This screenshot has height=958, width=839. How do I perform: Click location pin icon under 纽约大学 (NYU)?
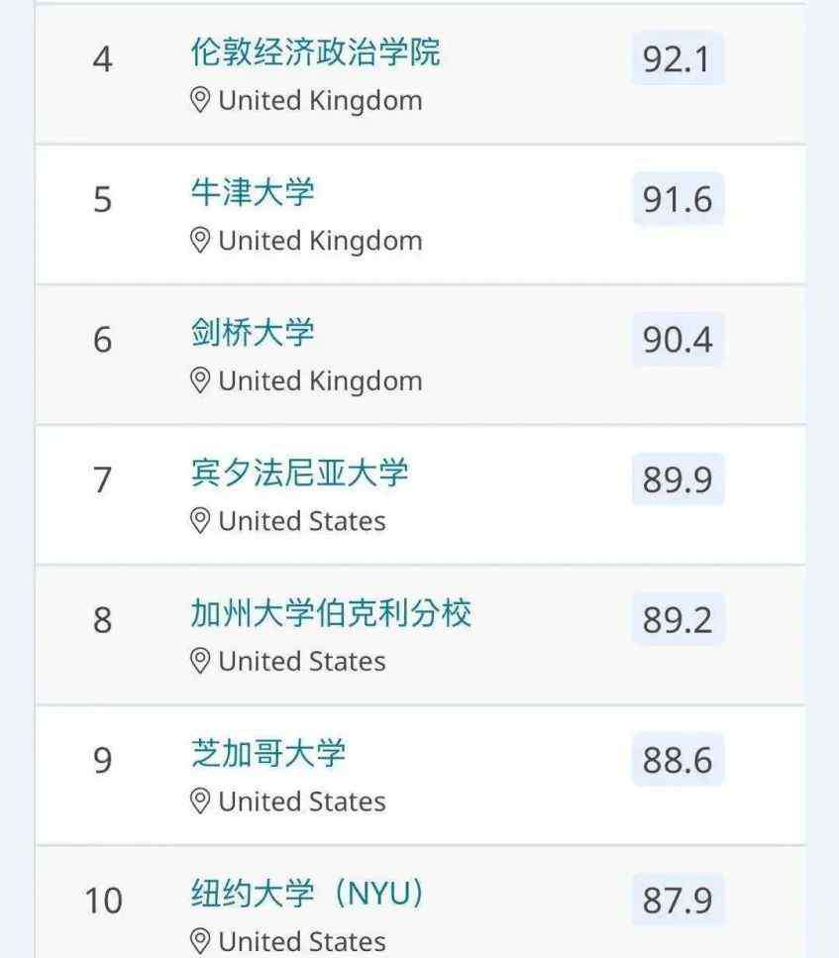[x=200, y=941]
